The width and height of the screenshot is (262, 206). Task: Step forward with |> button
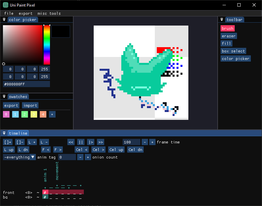pyautogui.click(x=91, y=142)
